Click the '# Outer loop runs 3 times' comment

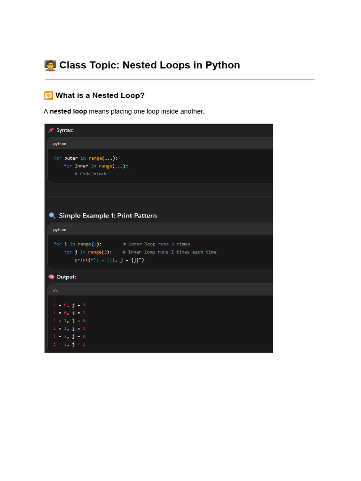click(x=157, y=244)
